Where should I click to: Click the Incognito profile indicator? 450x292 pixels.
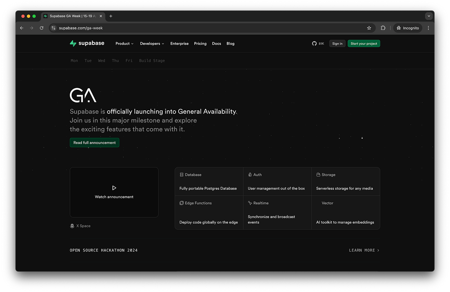[x=408, y=28]
